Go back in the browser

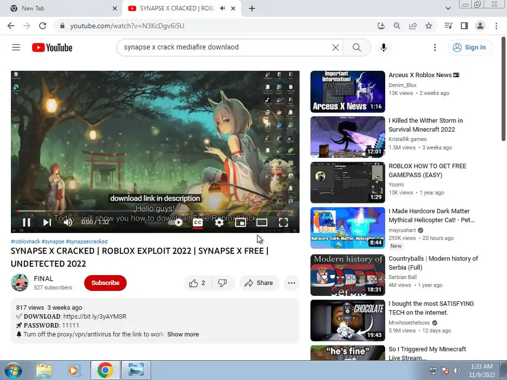pos(11,26)
